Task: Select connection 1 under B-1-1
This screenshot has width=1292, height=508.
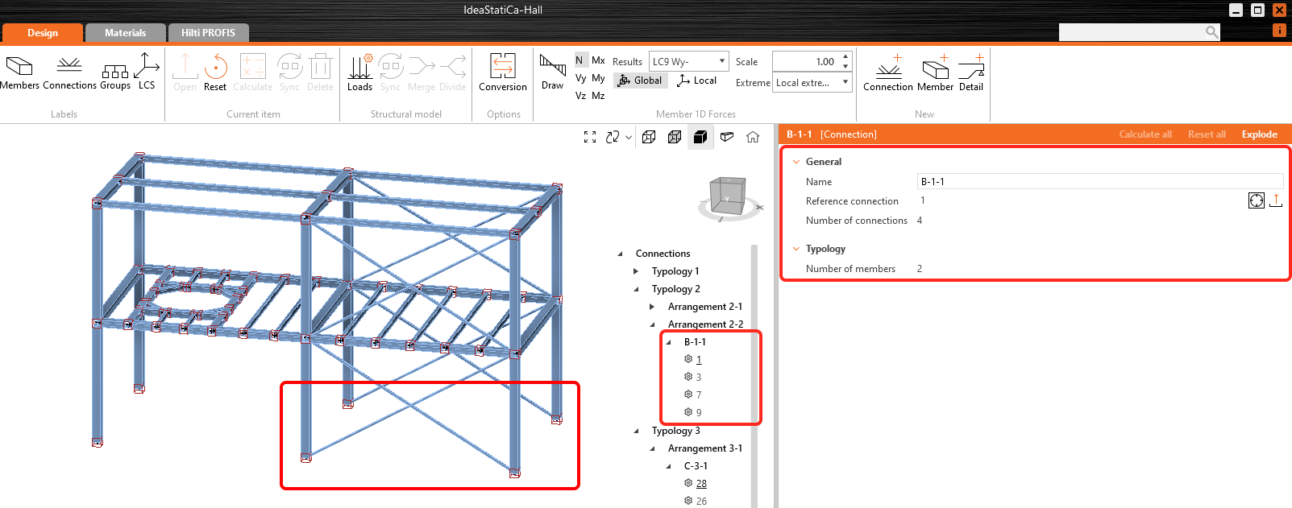Action: (x=699, y=360)
